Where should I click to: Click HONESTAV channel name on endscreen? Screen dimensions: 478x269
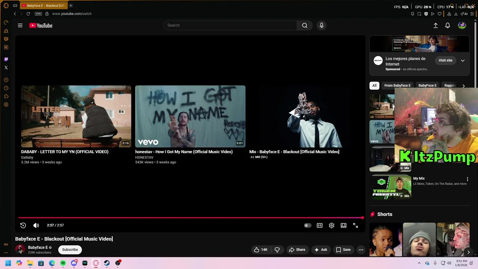[144, 158]
